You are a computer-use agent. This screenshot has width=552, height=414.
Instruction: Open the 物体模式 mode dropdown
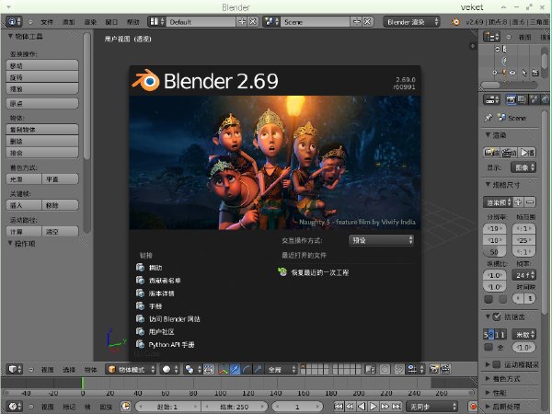click(x=131, y=369)
